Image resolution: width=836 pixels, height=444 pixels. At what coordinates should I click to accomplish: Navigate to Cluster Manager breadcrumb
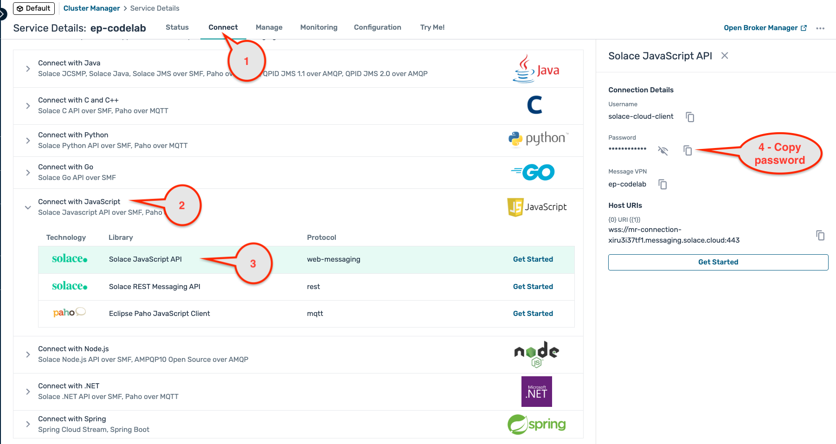pos(91,8)
